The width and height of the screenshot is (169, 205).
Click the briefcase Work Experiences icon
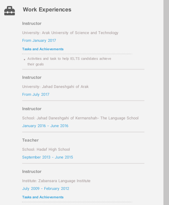coord(10,11)
